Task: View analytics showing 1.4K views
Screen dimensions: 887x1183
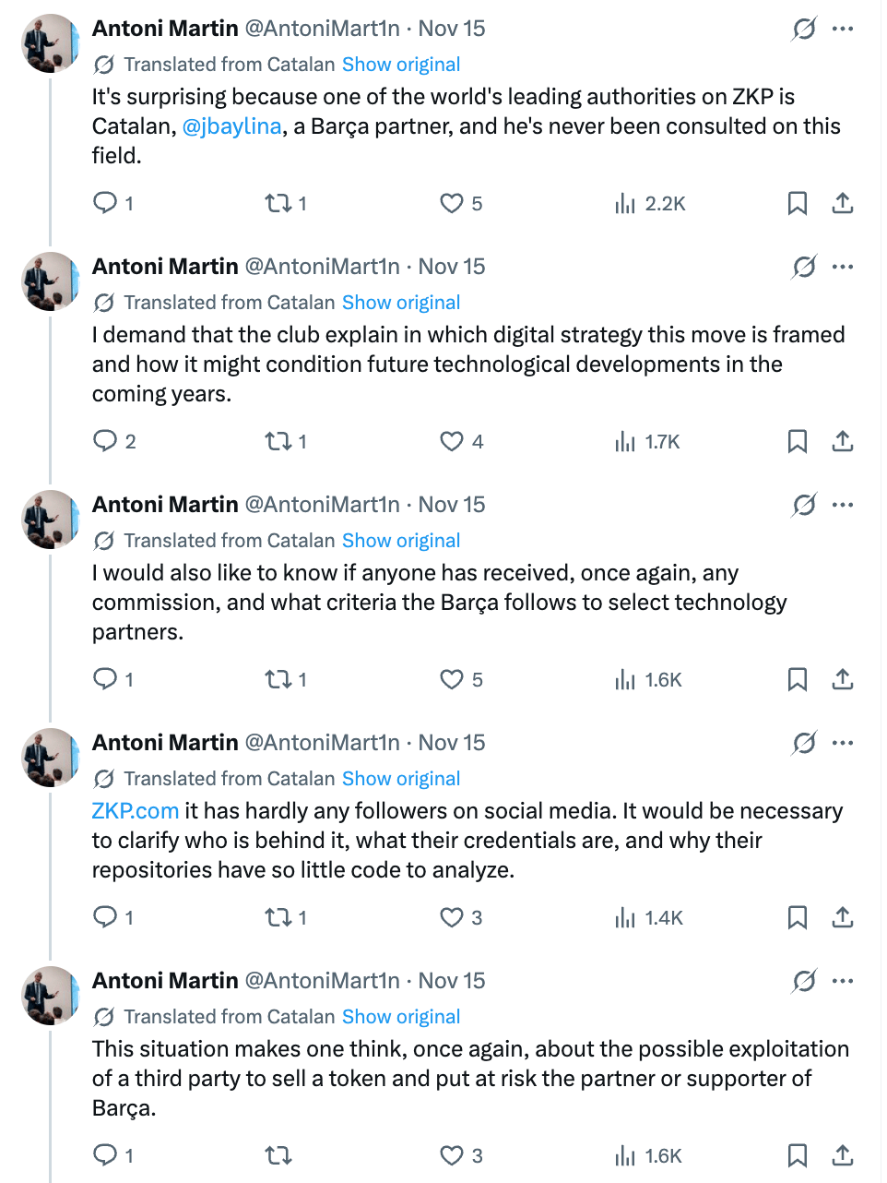Action: click(x=651, y=917)
